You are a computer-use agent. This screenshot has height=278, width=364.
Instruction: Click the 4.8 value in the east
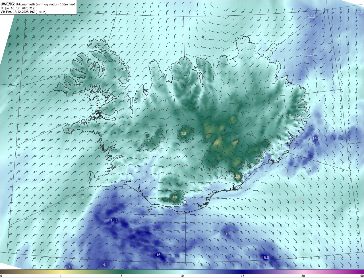pos(288,116)
